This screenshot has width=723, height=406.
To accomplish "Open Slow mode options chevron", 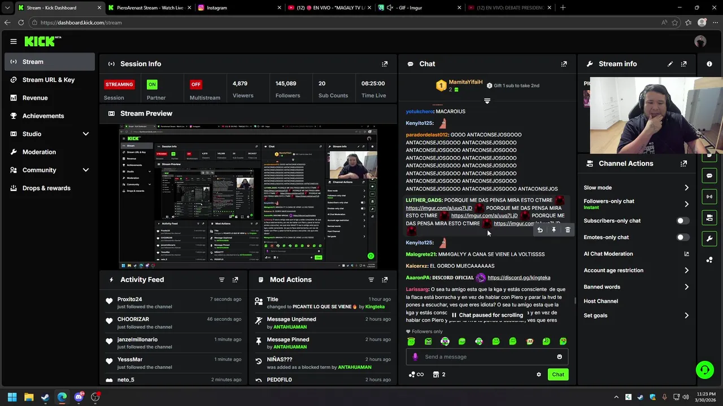I will [x=687, y=188].
